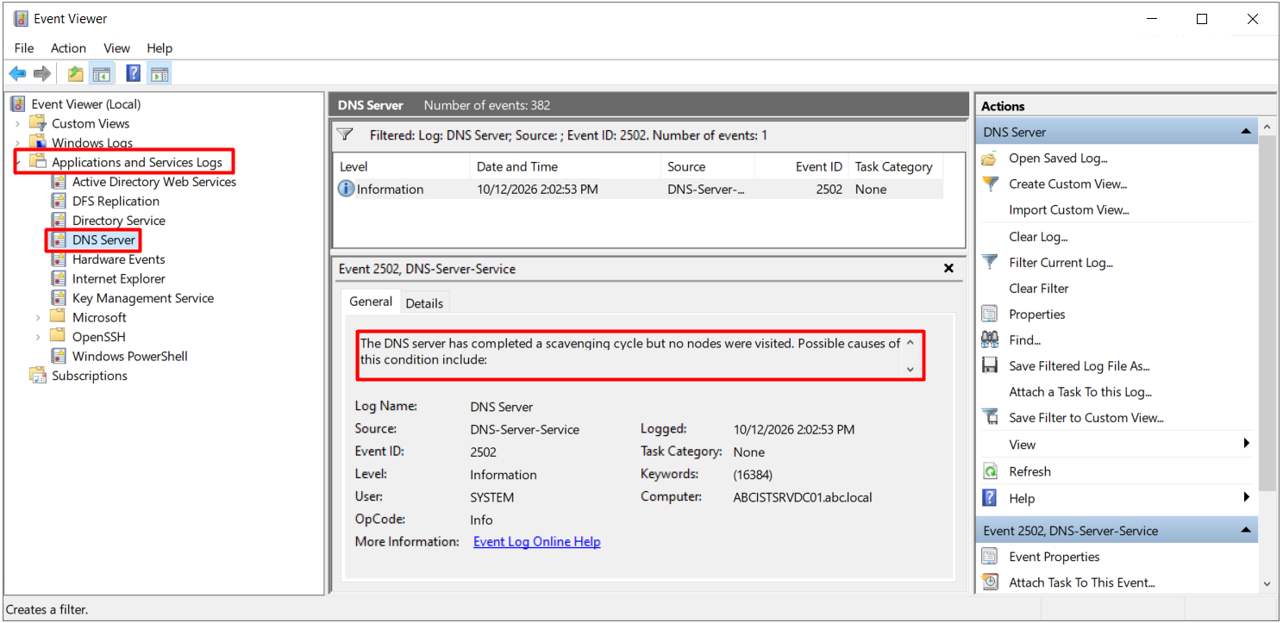Toggle the Show/Hide Console Tree icon
Screen dimensions: 1283x623
coord(102,73)
